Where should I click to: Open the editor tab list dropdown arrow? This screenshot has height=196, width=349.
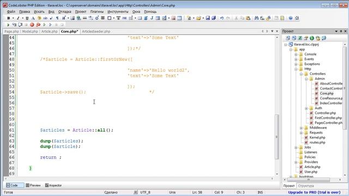(272, 32)
